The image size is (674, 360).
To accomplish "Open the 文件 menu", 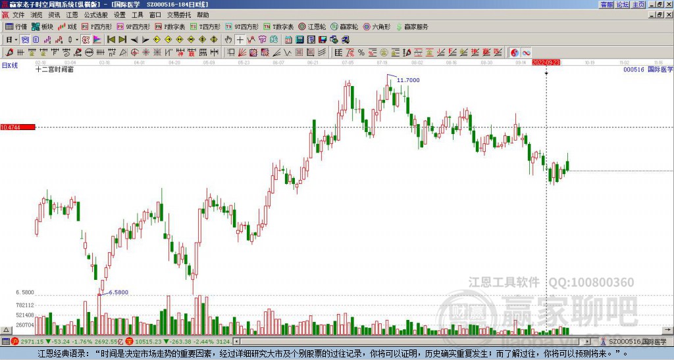I will 18,15.
